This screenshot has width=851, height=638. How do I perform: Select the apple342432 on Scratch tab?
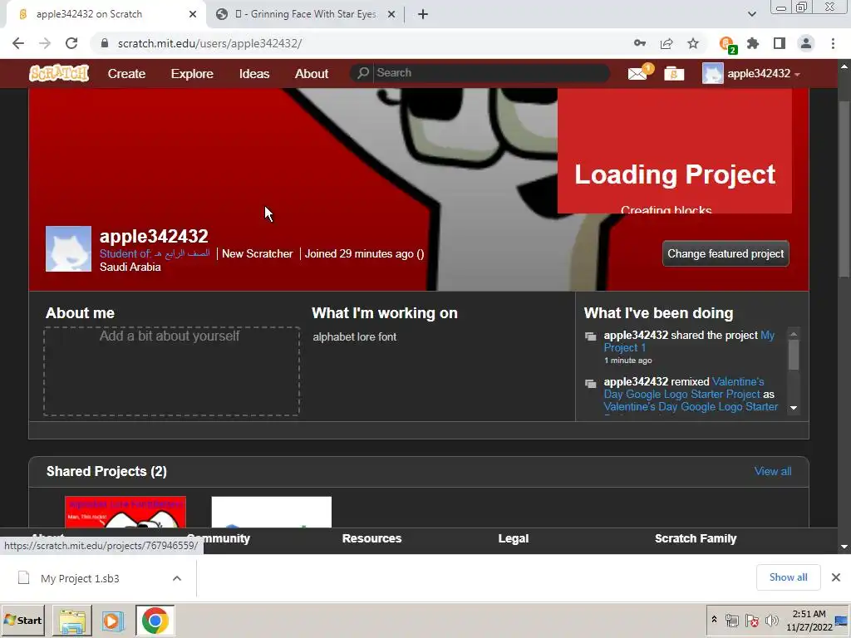106,14
